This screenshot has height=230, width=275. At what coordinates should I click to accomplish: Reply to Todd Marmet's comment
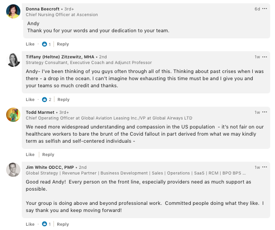click(x=48, y=155)
